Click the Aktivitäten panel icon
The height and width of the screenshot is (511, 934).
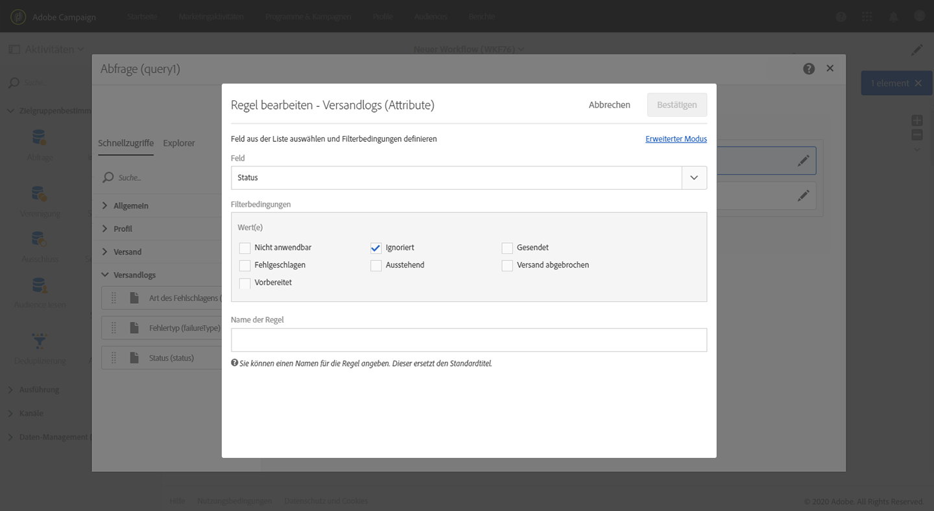[x=14, y=49]
